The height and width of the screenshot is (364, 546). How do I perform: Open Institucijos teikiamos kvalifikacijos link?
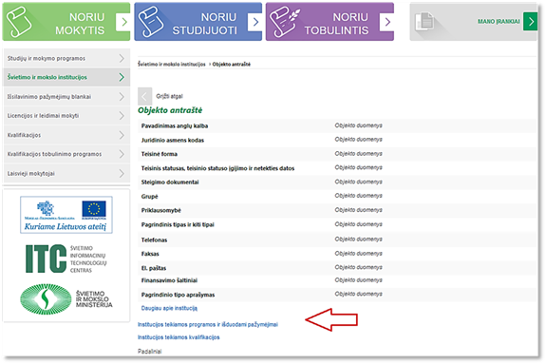(179, 337)
